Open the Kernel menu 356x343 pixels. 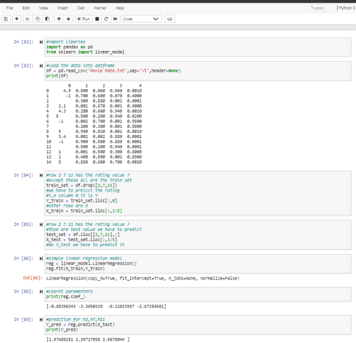point(100,8)
